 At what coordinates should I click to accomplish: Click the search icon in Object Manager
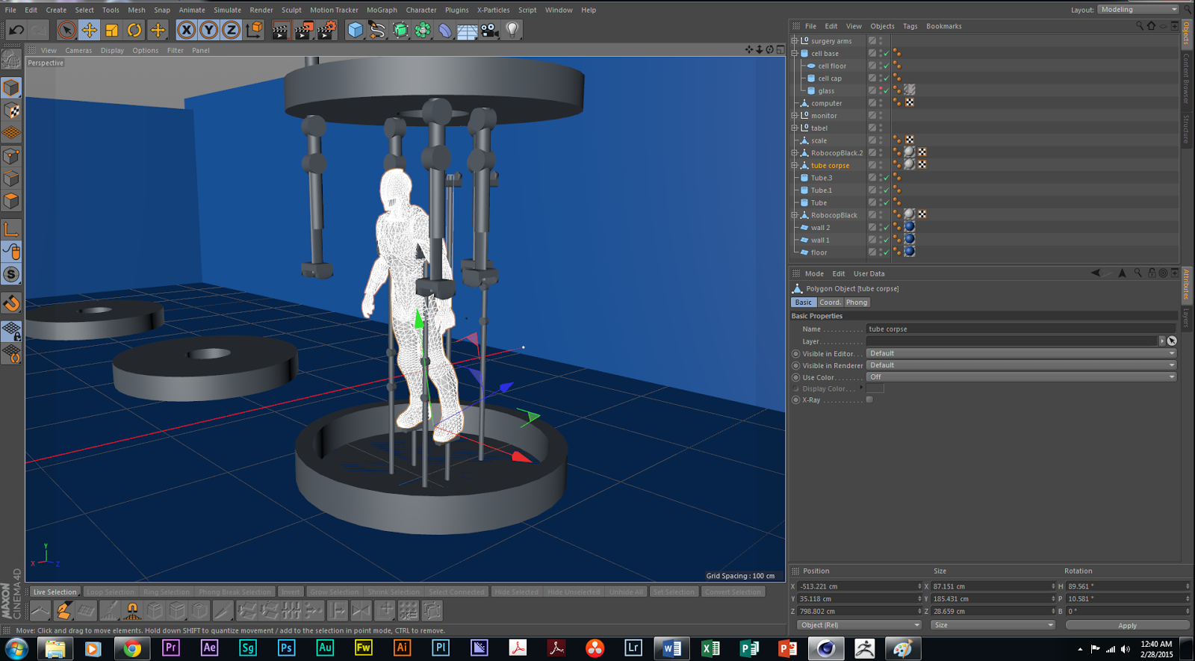click(x=1140, y=26)
